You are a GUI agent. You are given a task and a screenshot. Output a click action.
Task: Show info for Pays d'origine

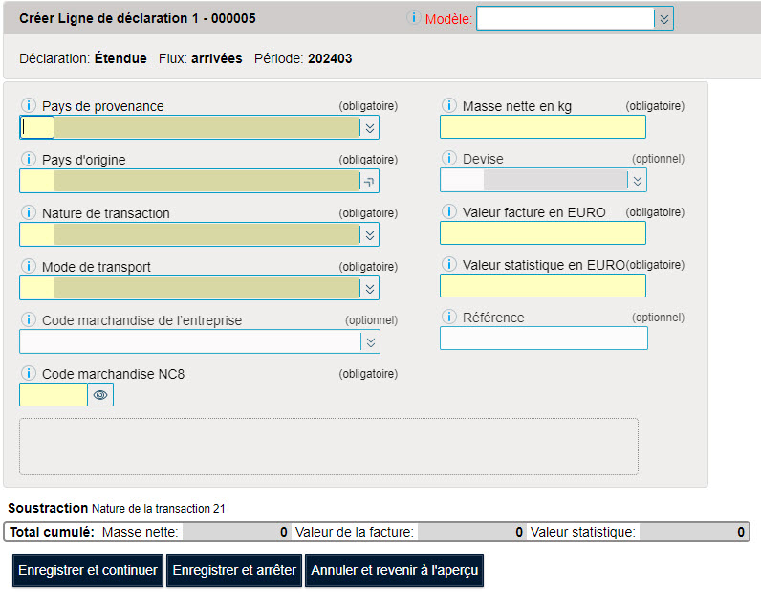pos(29,159)
